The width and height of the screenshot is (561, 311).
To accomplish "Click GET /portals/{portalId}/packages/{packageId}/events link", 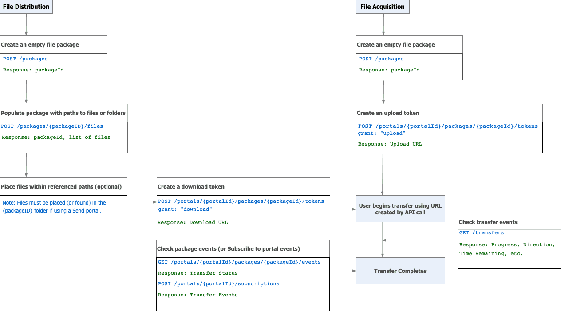I will click(239, 262).
